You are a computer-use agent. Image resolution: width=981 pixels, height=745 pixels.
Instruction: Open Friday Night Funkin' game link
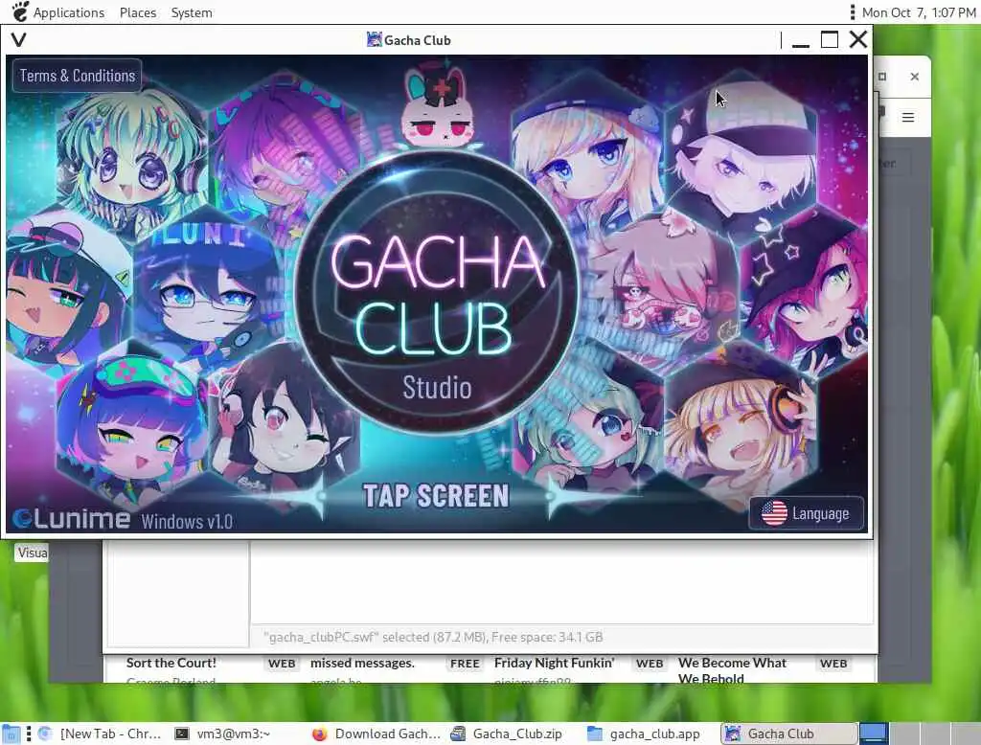(x=555, y=663)
